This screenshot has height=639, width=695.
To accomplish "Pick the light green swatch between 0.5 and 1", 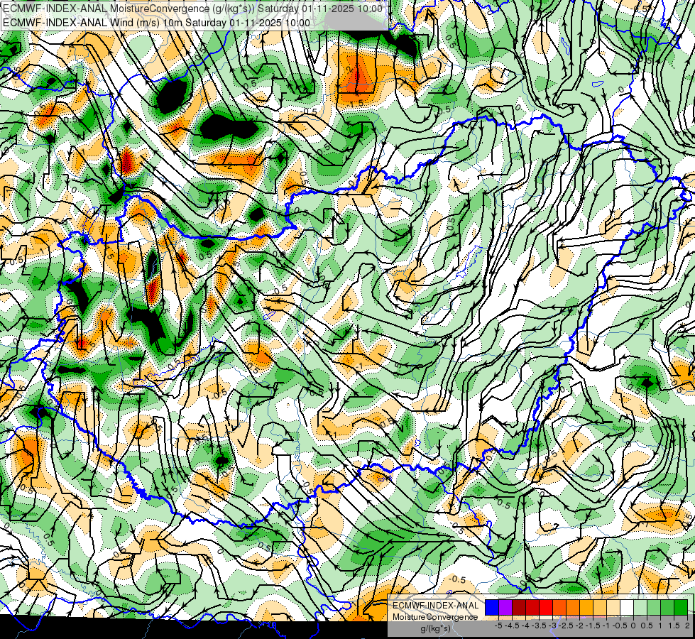I will pos(654,607).
